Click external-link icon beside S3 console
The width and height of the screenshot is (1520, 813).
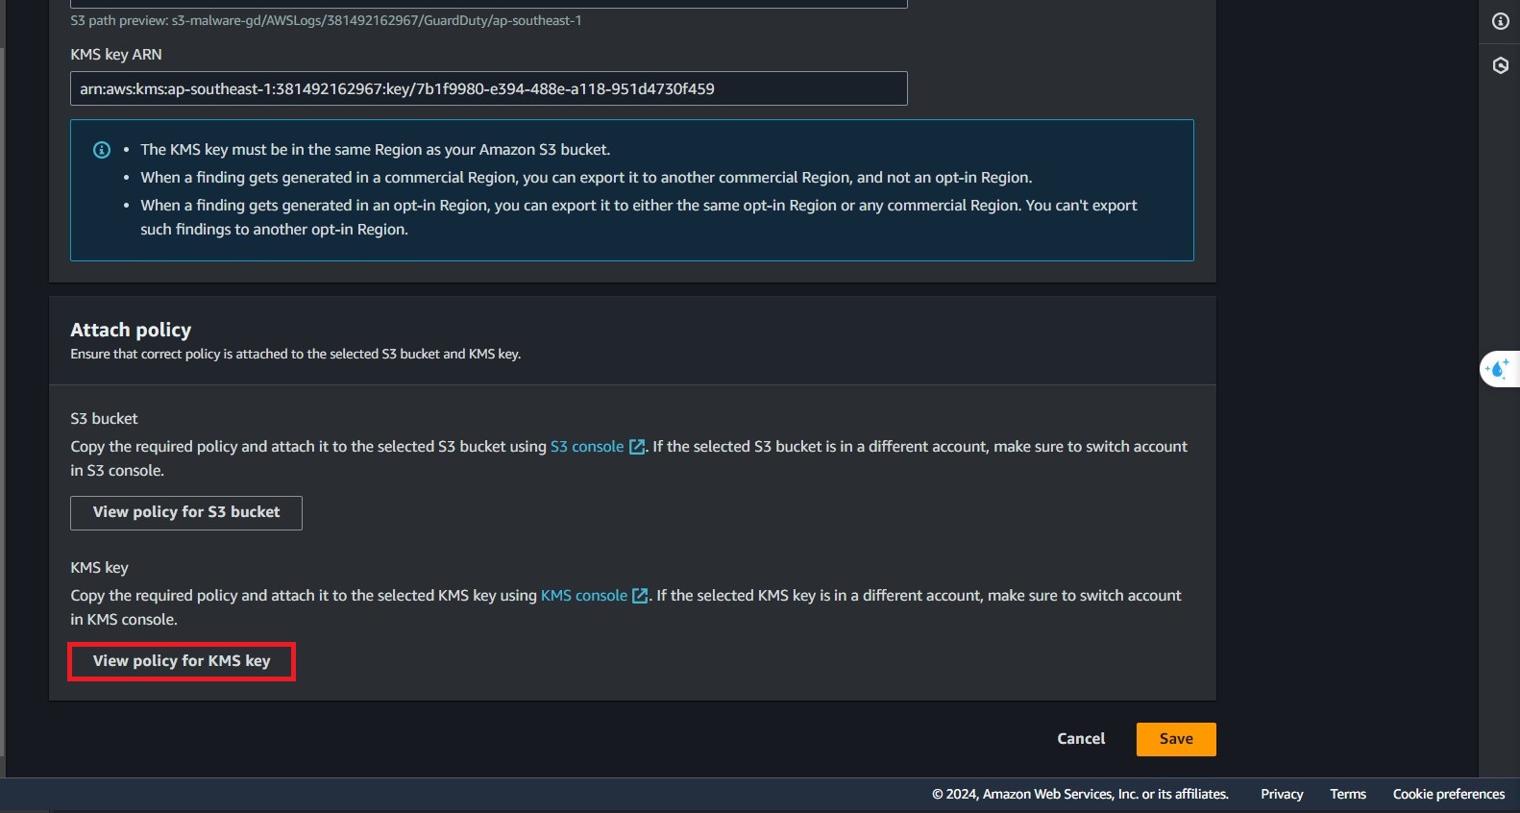click(636, 447)
